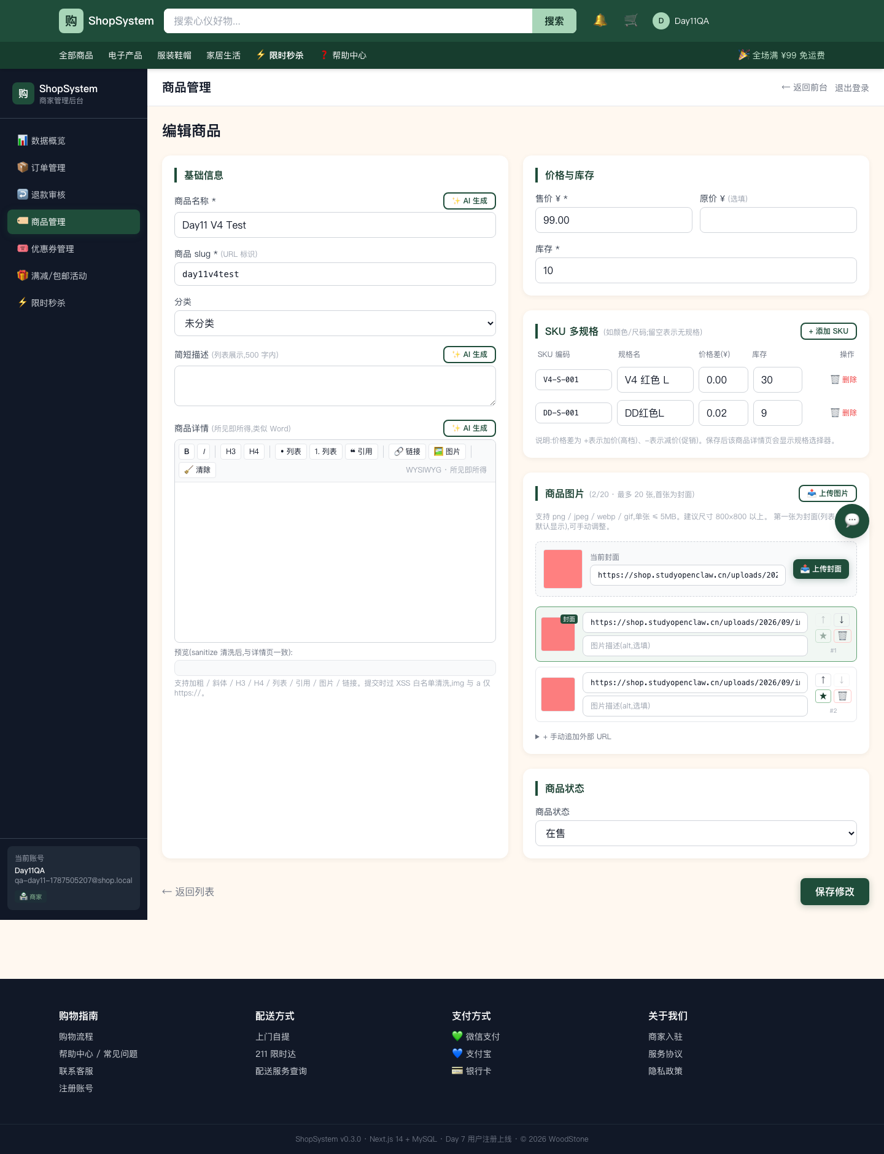The height and width of the screenshot is (1154, 884).
Task: Click the 售价 sale price field
Action: (x=614, y=220)
